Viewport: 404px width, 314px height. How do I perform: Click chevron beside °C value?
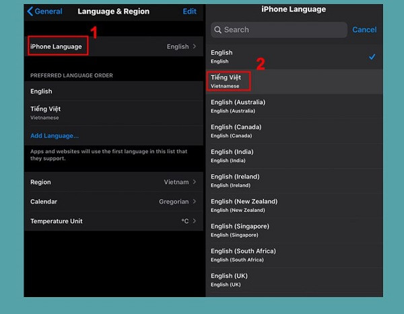click(195, 221)
